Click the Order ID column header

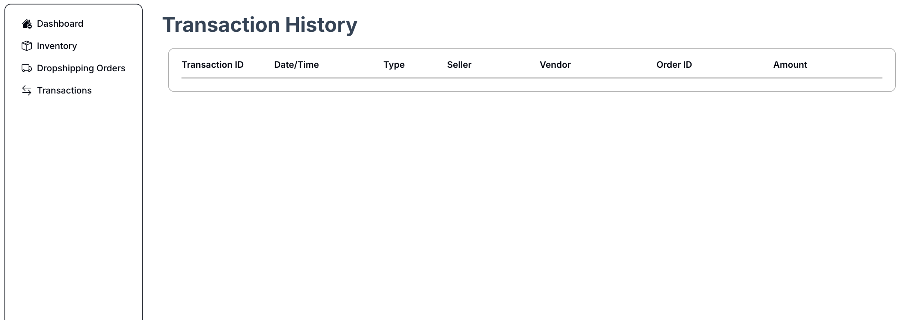point(674,65)
